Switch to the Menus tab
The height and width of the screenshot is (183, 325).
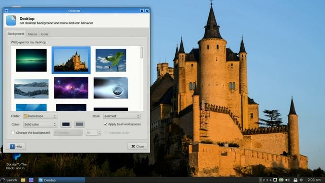coord(32,34)
